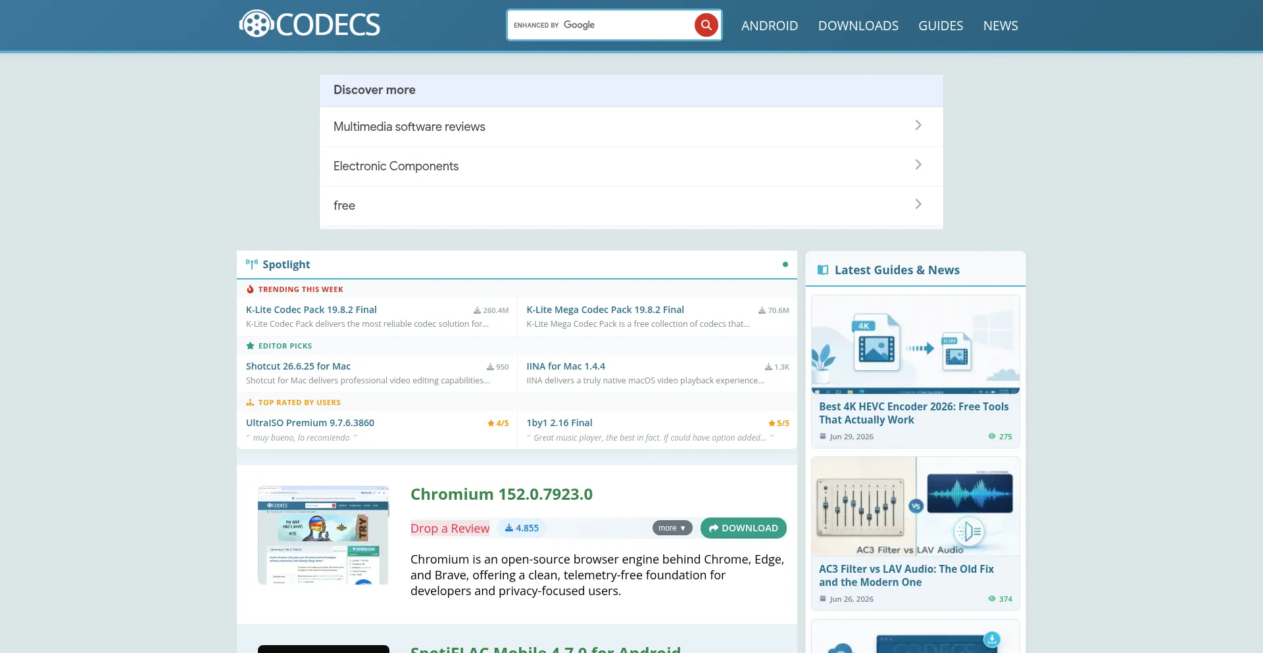Click the star rating 4/5 for UltraISO Premium
1263x653 pixels.
click(x=498, y=423)
